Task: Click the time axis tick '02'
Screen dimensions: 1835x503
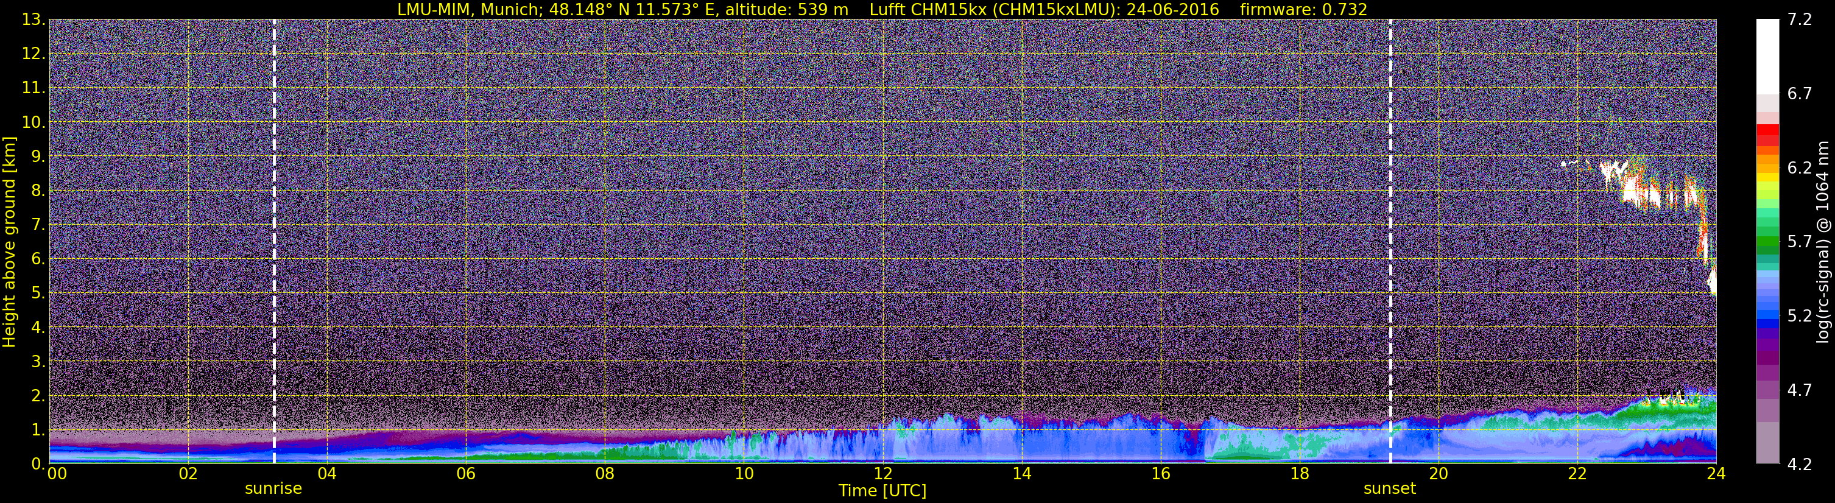Action: [x=188, y=474]
